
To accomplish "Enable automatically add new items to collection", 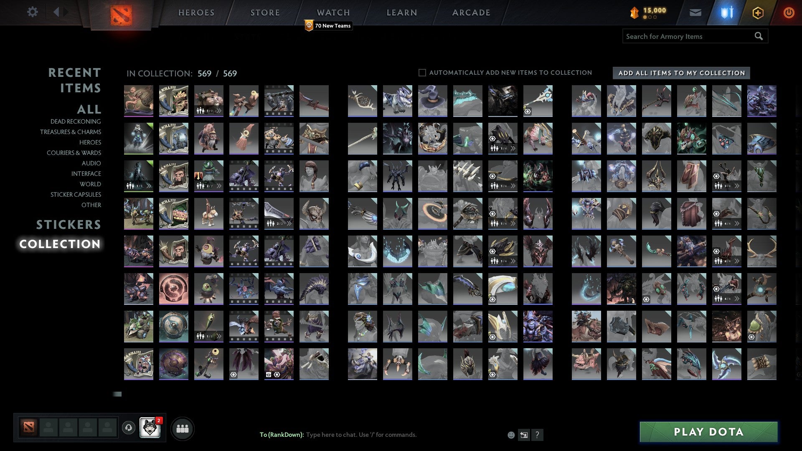I will (x=422, y=73).
